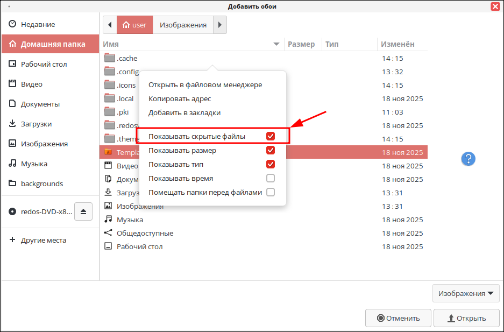Click the Общедоступные share icon
This screenshot has height=332, width=504.
point(108,233)
